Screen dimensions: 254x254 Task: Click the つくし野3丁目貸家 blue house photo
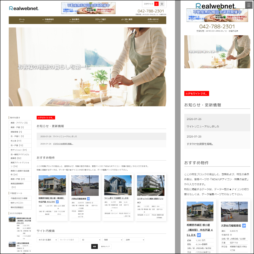click(118, 185)
